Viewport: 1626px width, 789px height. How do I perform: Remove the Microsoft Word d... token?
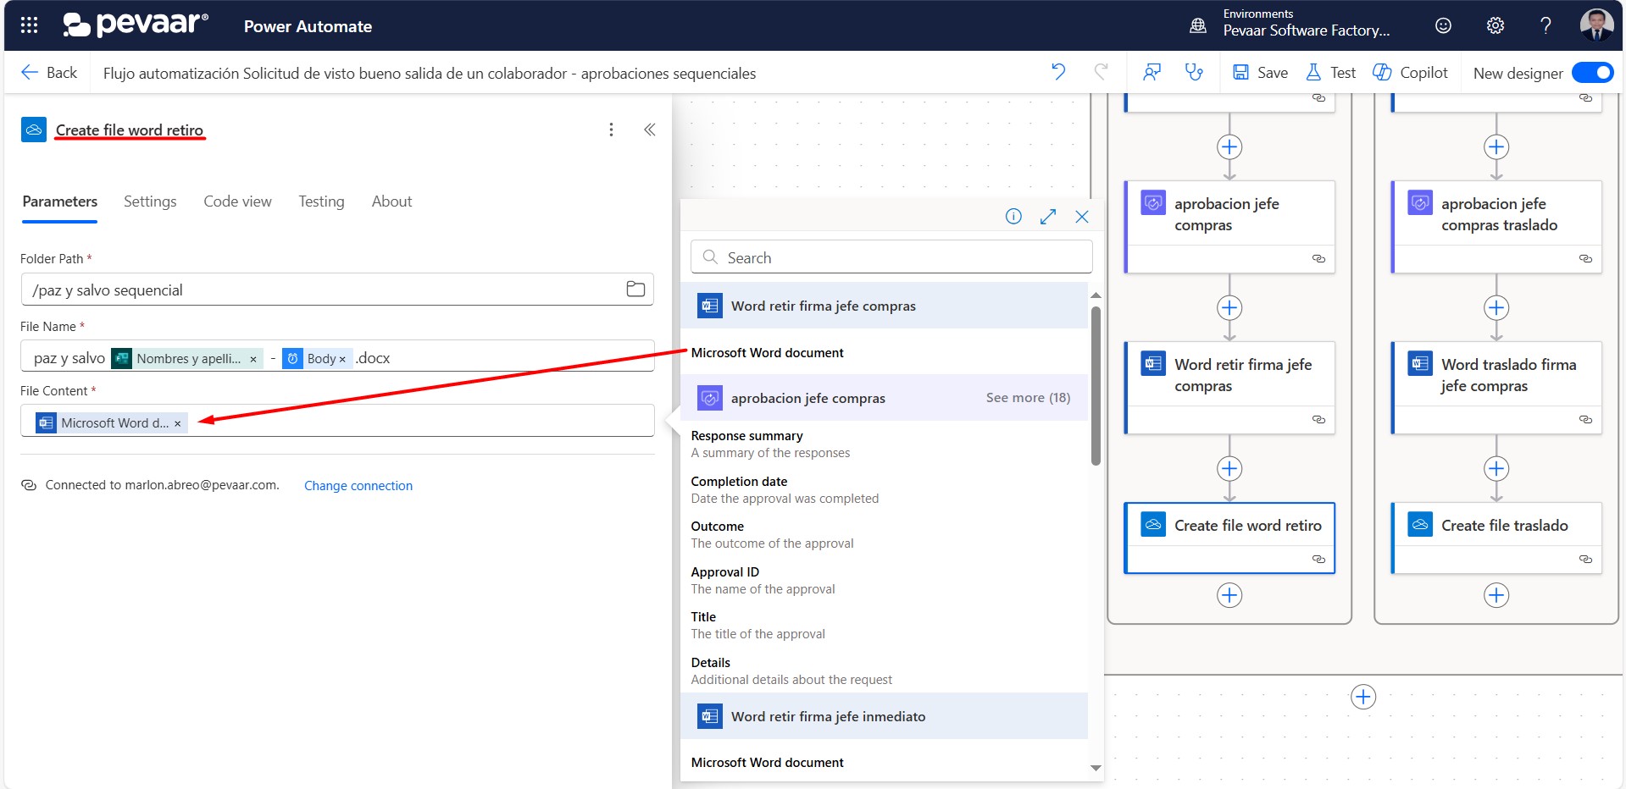pos(177,423)
